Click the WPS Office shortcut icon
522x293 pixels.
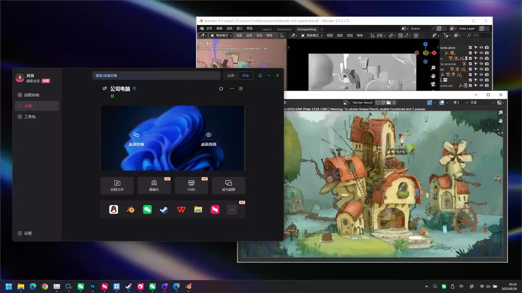[x=181, y=209]
